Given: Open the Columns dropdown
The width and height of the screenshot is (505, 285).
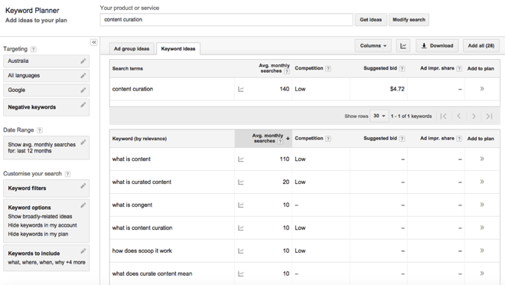Looking at the screenshot, I should coord(373,46).
